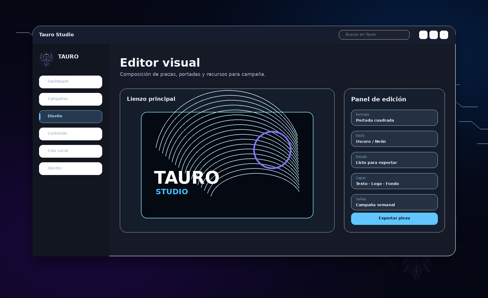
Task: Select the Formato Portada cuadrada field
Action: [394, 118]
